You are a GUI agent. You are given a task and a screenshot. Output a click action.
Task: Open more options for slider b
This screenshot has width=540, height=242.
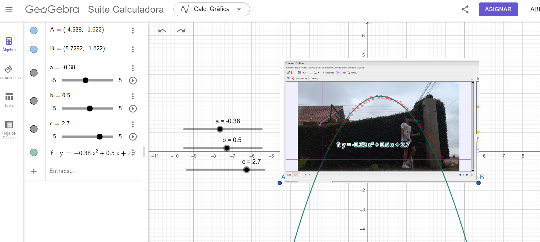coord(133,96)
